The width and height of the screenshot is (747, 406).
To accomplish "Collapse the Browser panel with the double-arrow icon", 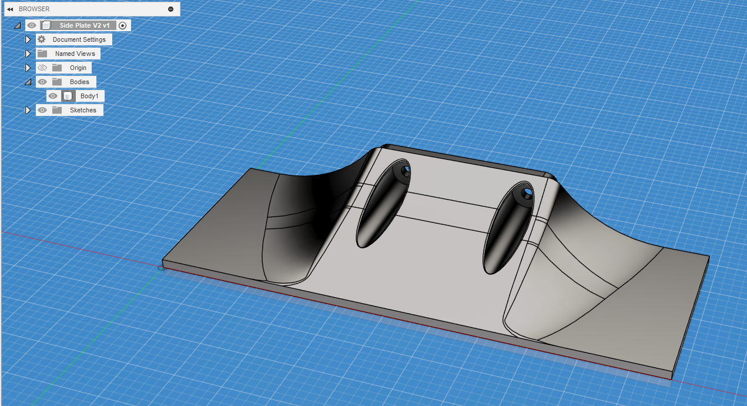I will [x=10, y=9].
